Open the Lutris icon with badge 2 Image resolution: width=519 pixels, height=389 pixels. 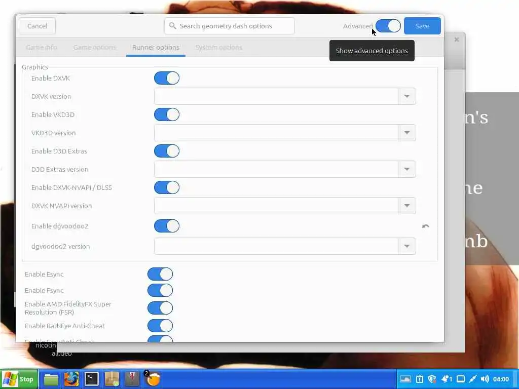click(153, 379)
